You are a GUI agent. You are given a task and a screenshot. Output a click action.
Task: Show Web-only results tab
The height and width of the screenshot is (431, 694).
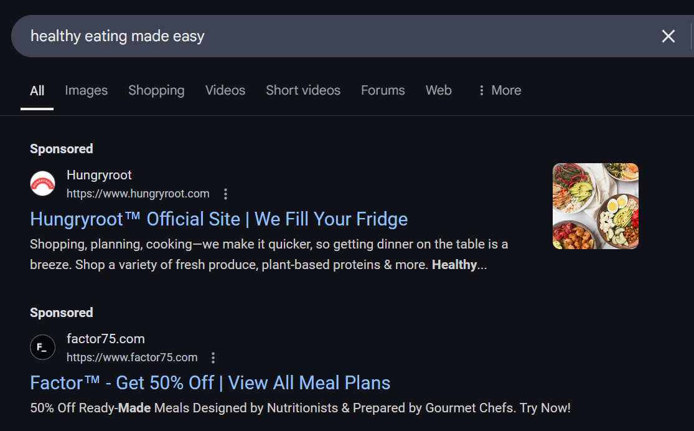(x=438, y=90)
